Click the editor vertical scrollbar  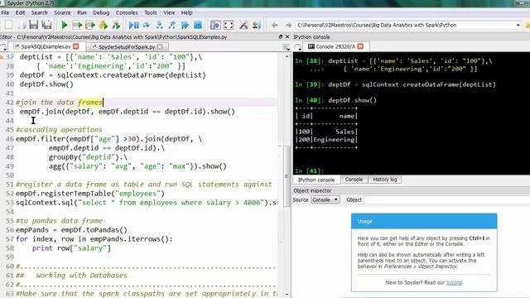click(287, 175)
